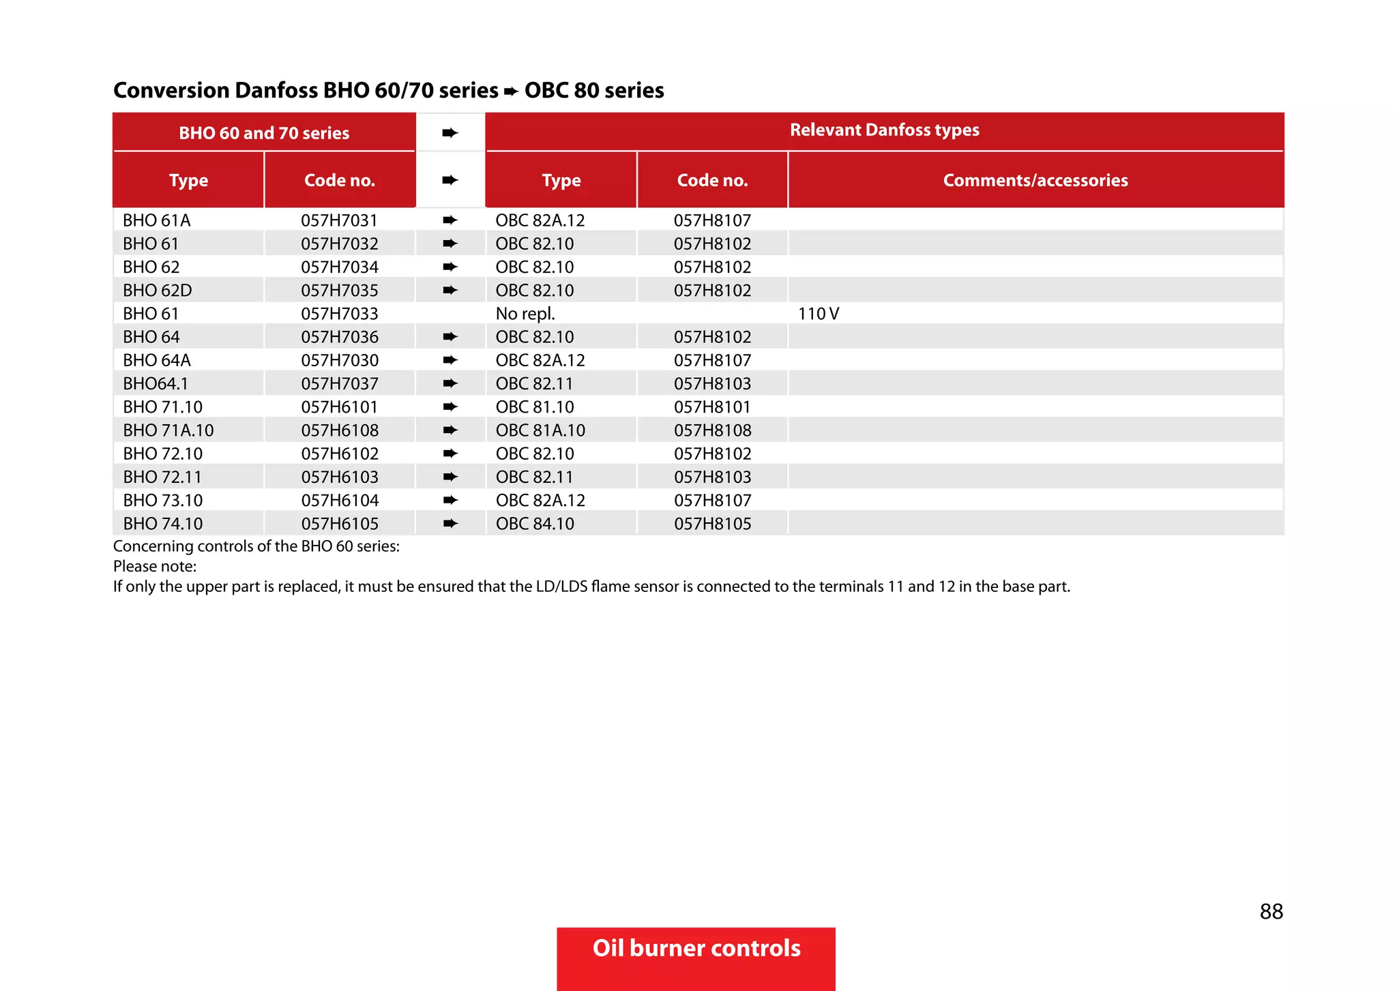Screen dimensions: 1397x991
Task: Select the code '057H7033'
Action: (x=340, y=314)
